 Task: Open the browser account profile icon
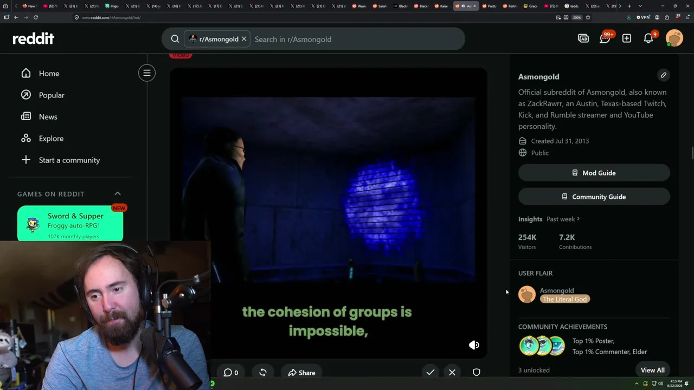tap(657, 17)
